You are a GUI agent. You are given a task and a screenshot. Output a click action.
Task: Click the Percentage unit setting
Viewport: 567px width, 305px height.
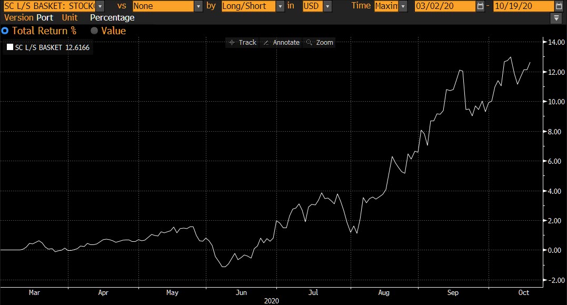[112, 17]
